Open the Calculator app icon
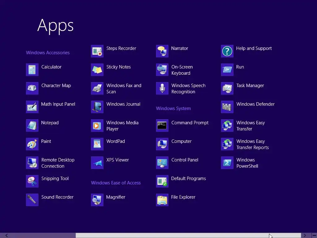317x238 pixels. [32, 70]
